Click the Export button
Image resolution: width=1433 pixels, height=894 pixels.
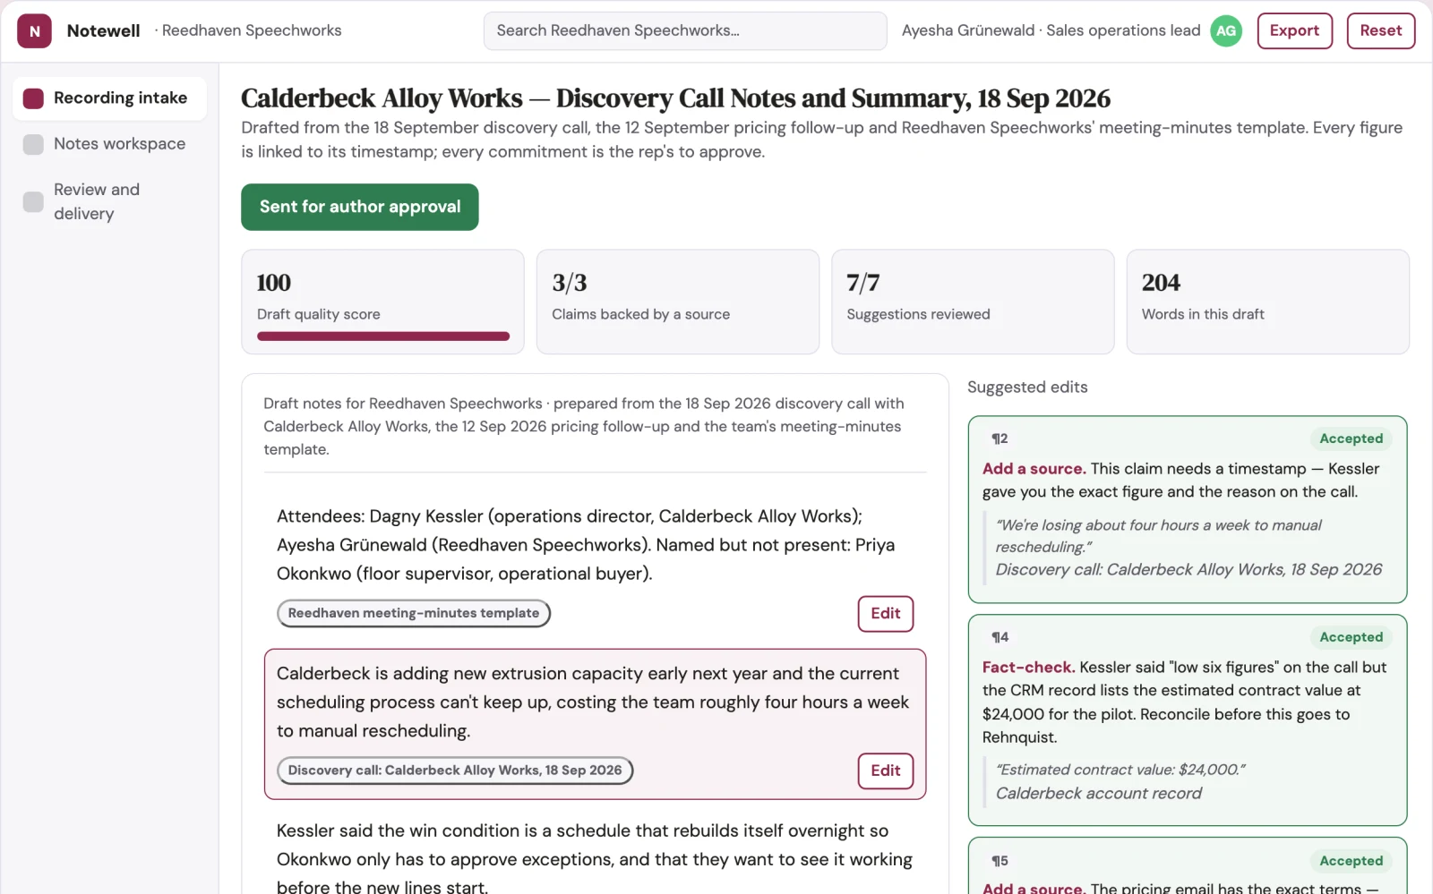(1294, 30)
